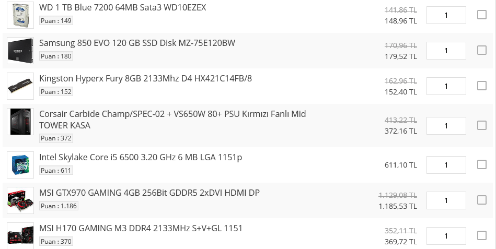Open the Kingston HyperX Fury RAM thumbnail
Screen dimensions: 496x249
coord(20,86)
